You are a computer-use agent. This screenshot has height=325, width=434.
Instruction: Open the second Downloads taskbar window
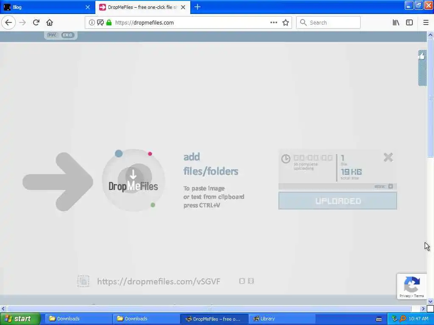tap(146, 319)
